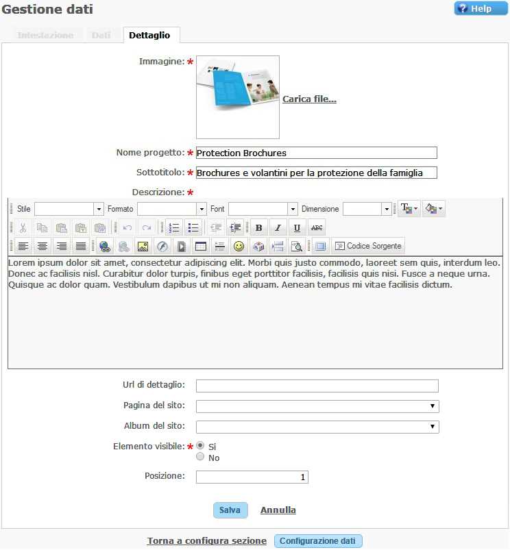Toggle bold formatting in the editor
This screenshot has width=510, height=550.
258,228
